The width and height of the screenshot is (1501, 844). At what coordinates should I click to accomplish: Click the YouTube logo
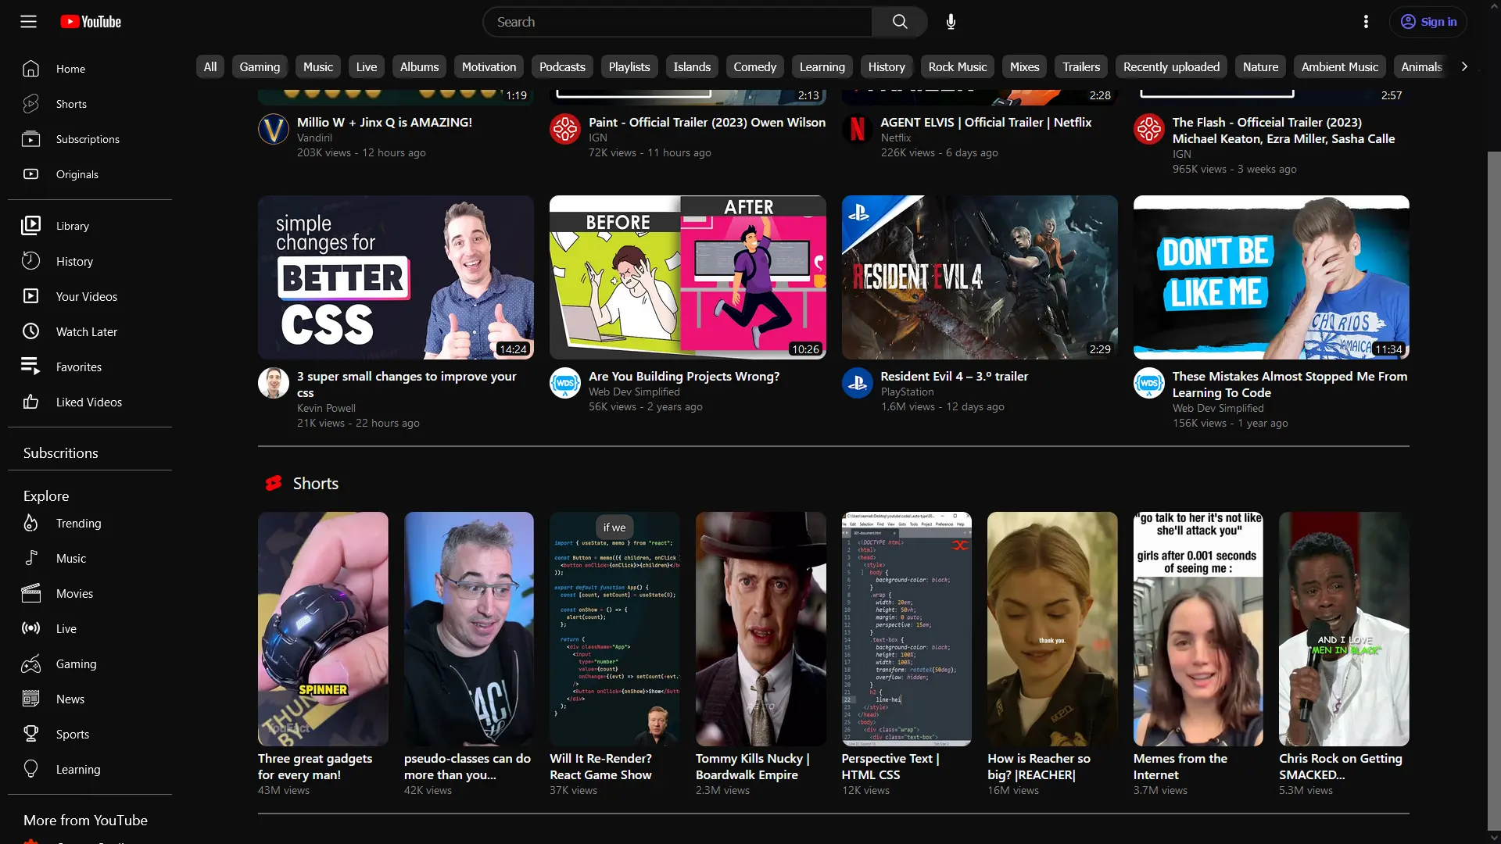coord(91,22)
